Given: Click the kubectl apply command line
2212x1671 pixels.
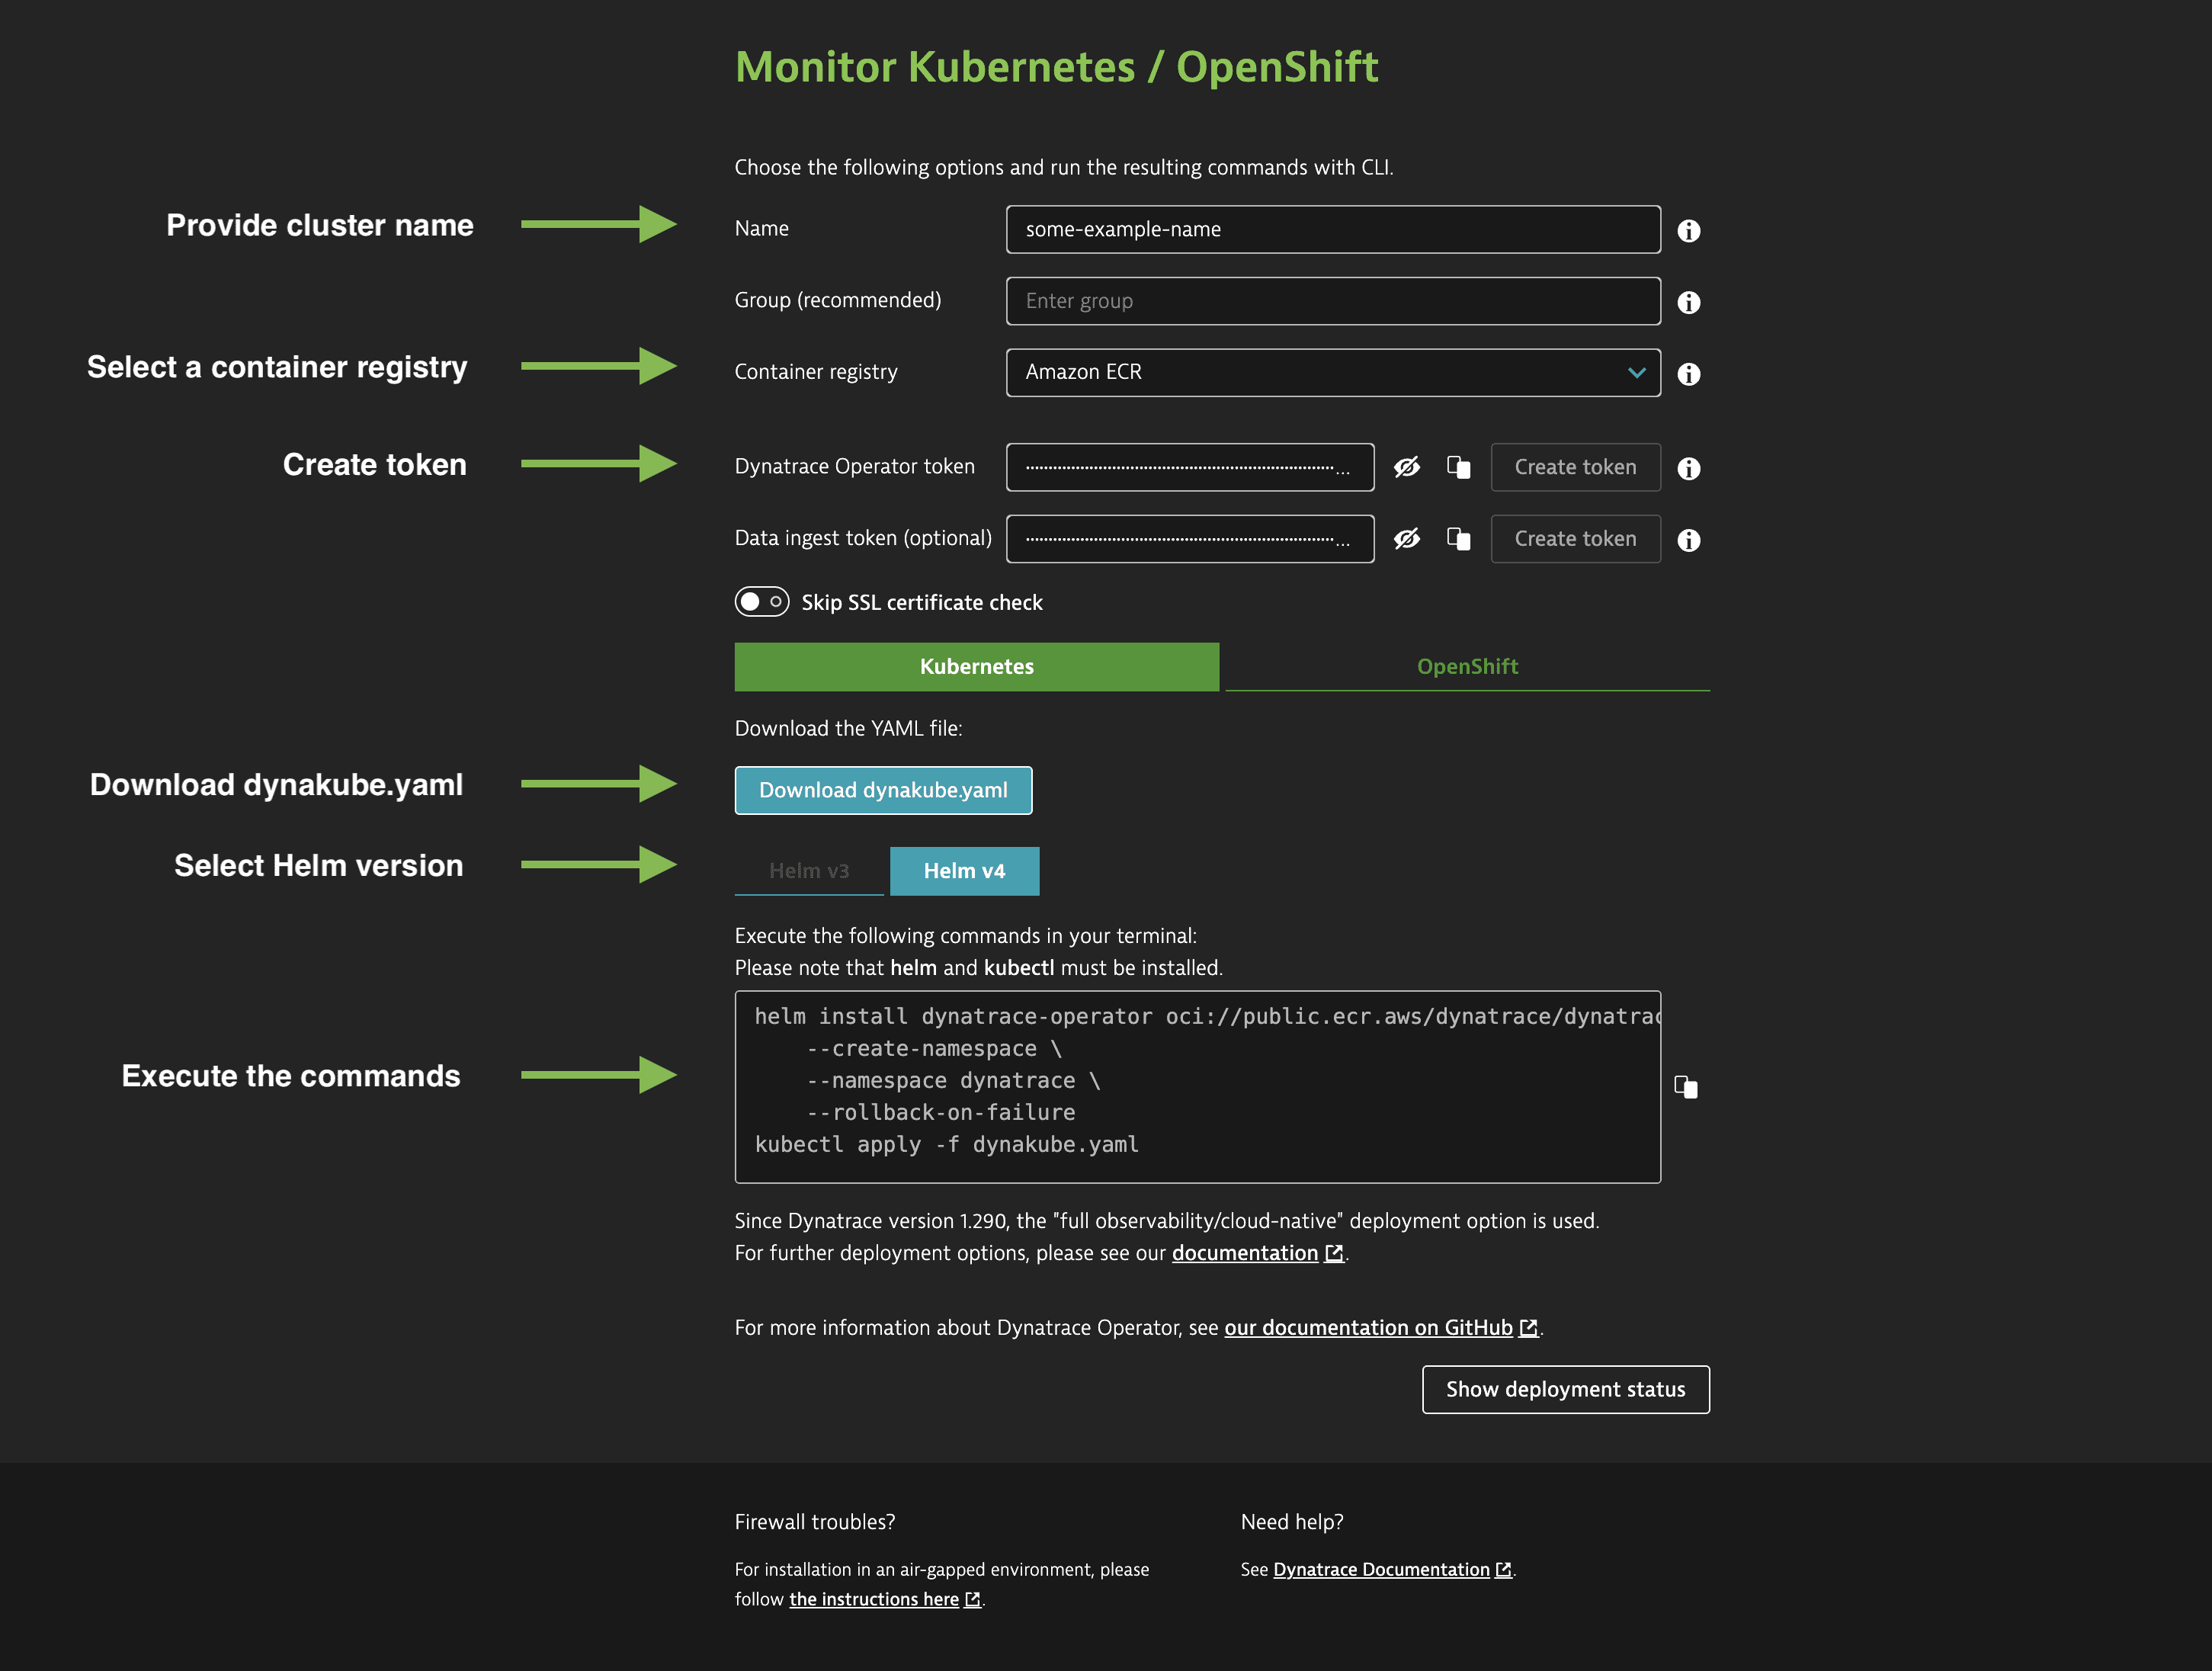Looking at the screenshot, I should [x=947, y=1145].
